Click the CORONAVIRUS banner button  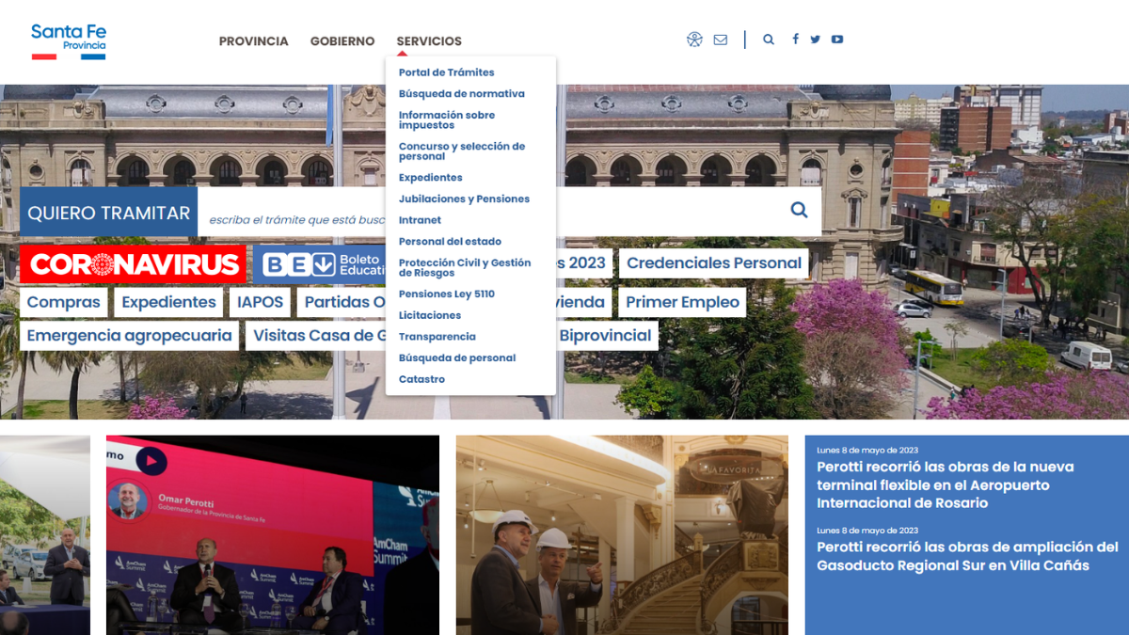133,264
